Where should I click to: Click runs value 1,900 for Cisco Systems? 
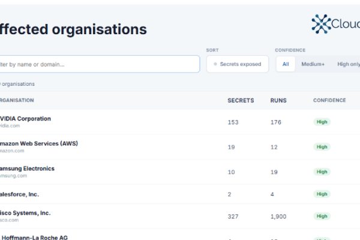[278, 217]
